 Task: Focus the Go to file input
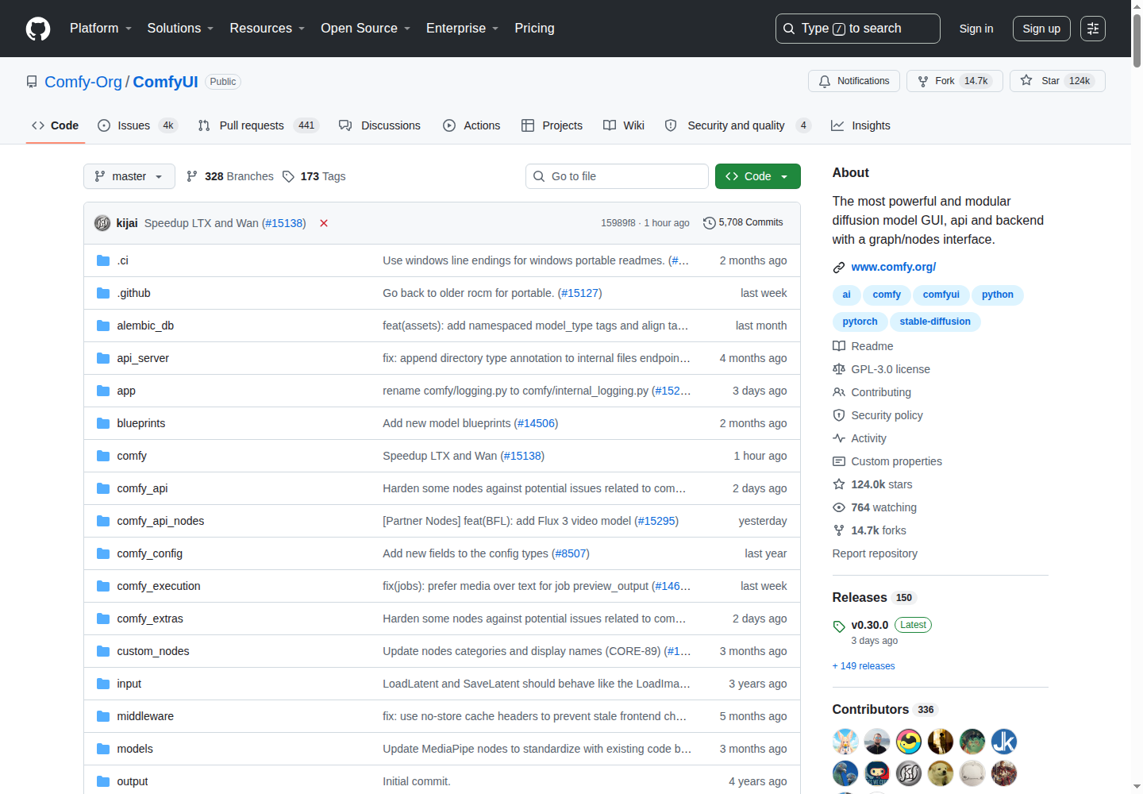click(x=617, y=176)
